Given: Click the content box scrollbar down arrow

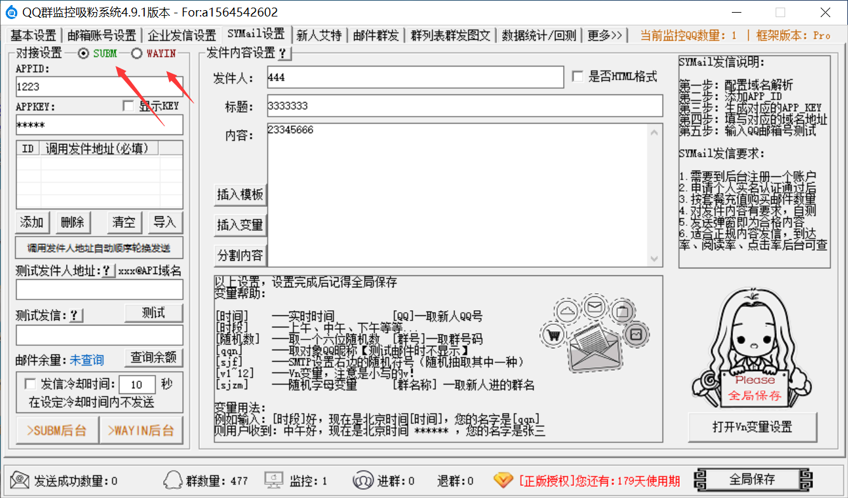Looking at the screenshot, I should click(x=654, y=259).
